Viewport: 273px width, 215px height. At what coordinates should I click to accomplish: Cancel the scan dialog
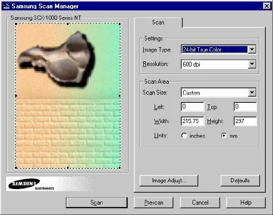coord(200,203)
